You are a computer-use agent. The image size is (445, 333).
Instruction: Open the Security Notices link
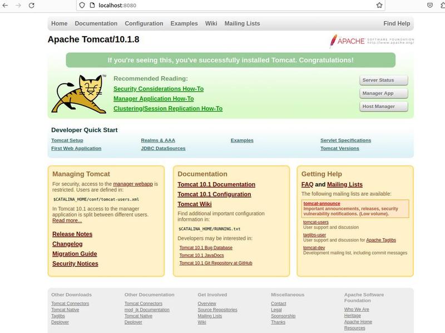(75, 264)
